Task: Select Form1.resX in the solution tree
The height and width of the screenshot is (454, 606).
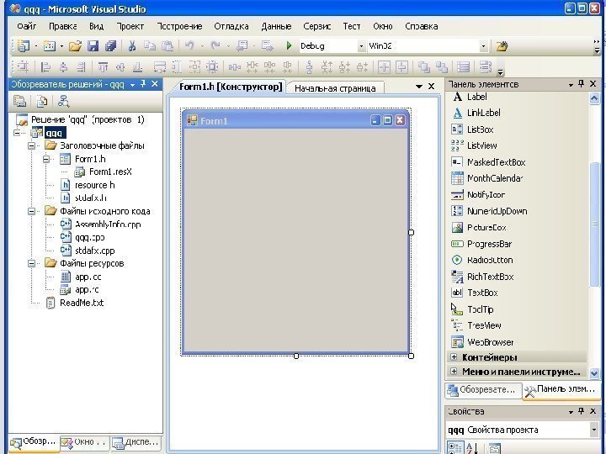Action: 110,172
